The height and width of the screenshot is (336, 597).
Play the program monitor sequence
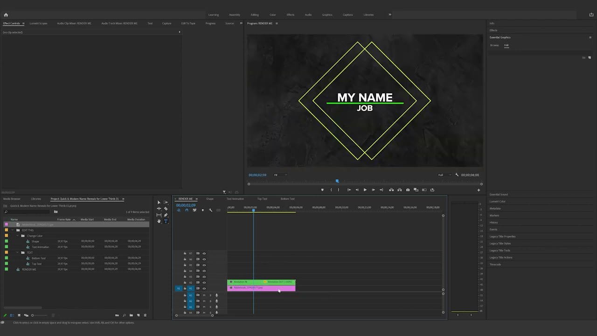(x=365, y=190)
